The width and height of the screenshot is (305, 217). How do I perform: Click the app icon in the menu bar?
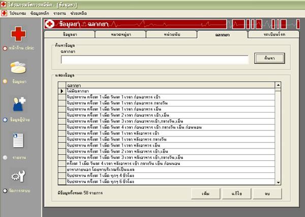tap(5, 11)
